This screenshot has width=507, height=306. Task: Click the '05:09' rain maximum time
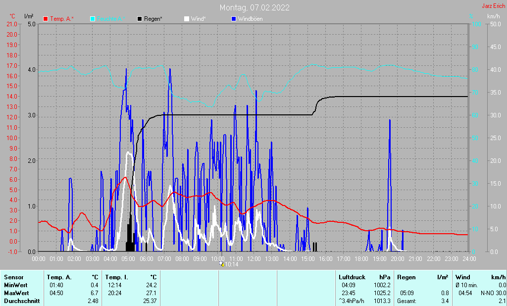[x=407, y=293]
